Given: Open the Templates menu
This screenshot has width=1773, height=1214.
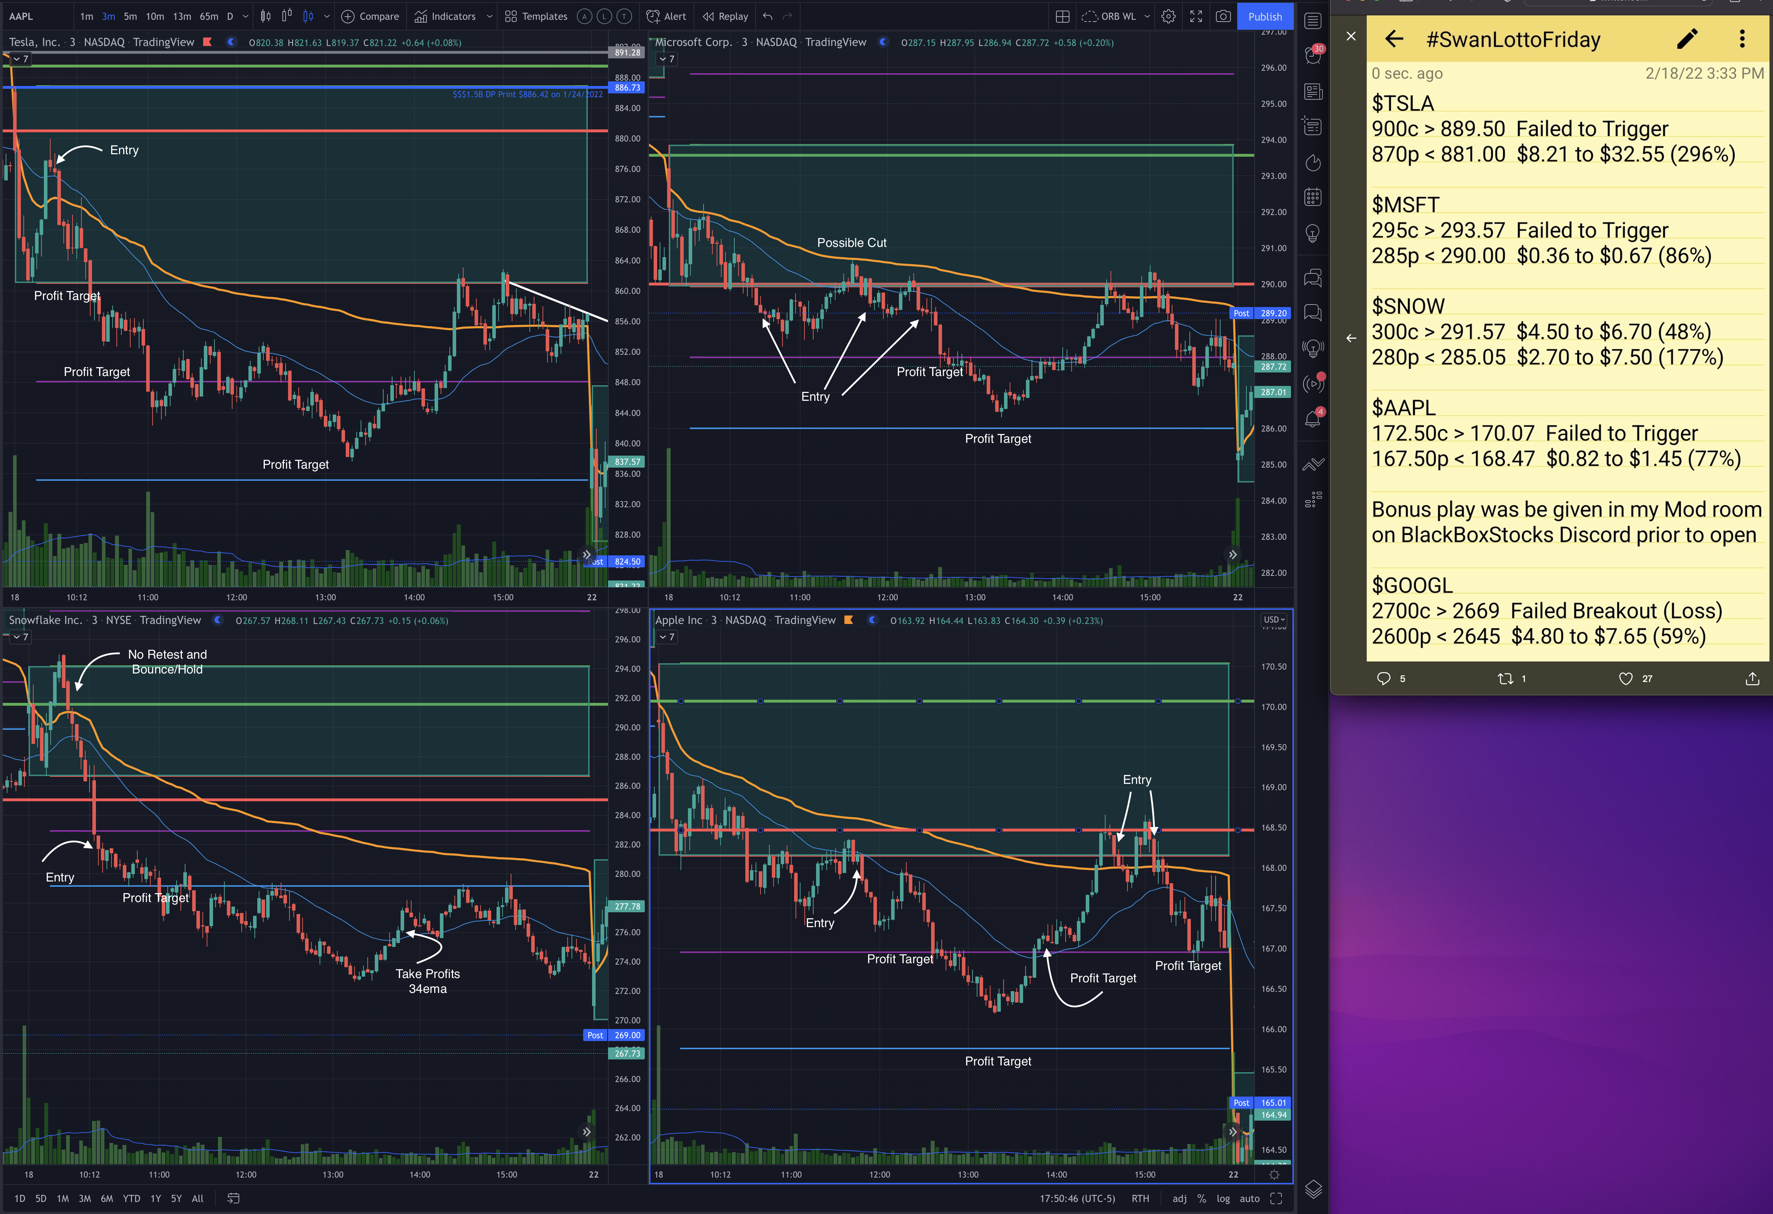Looking at the screenshot, I should pos(537,16).
